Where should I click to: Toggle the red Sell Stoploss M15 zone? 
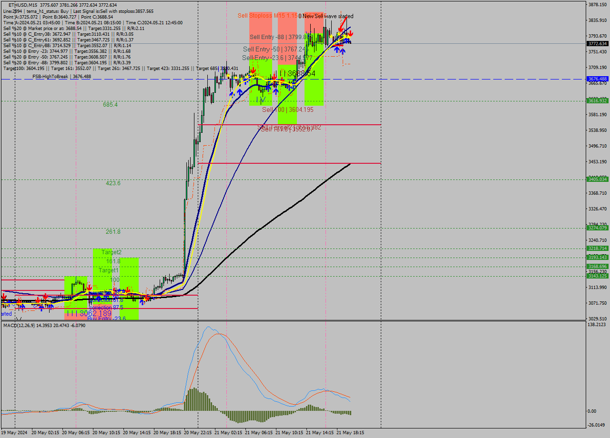click(x=260, y=29)
